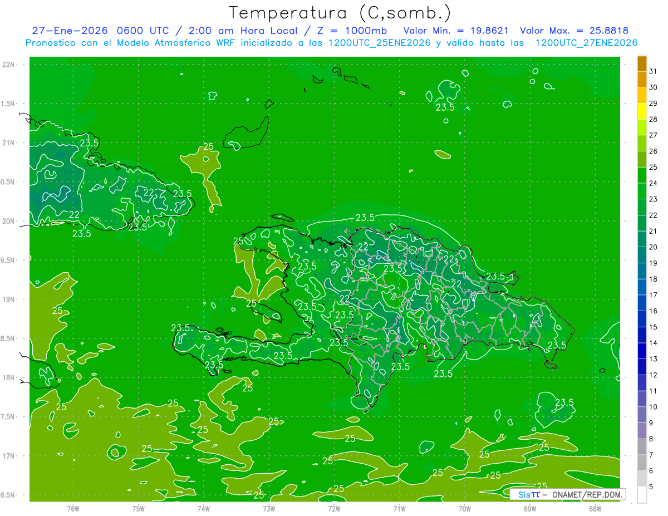Click the 'SisTT' logo text
This screenshot has width=668, height=516.
(528, 494)
